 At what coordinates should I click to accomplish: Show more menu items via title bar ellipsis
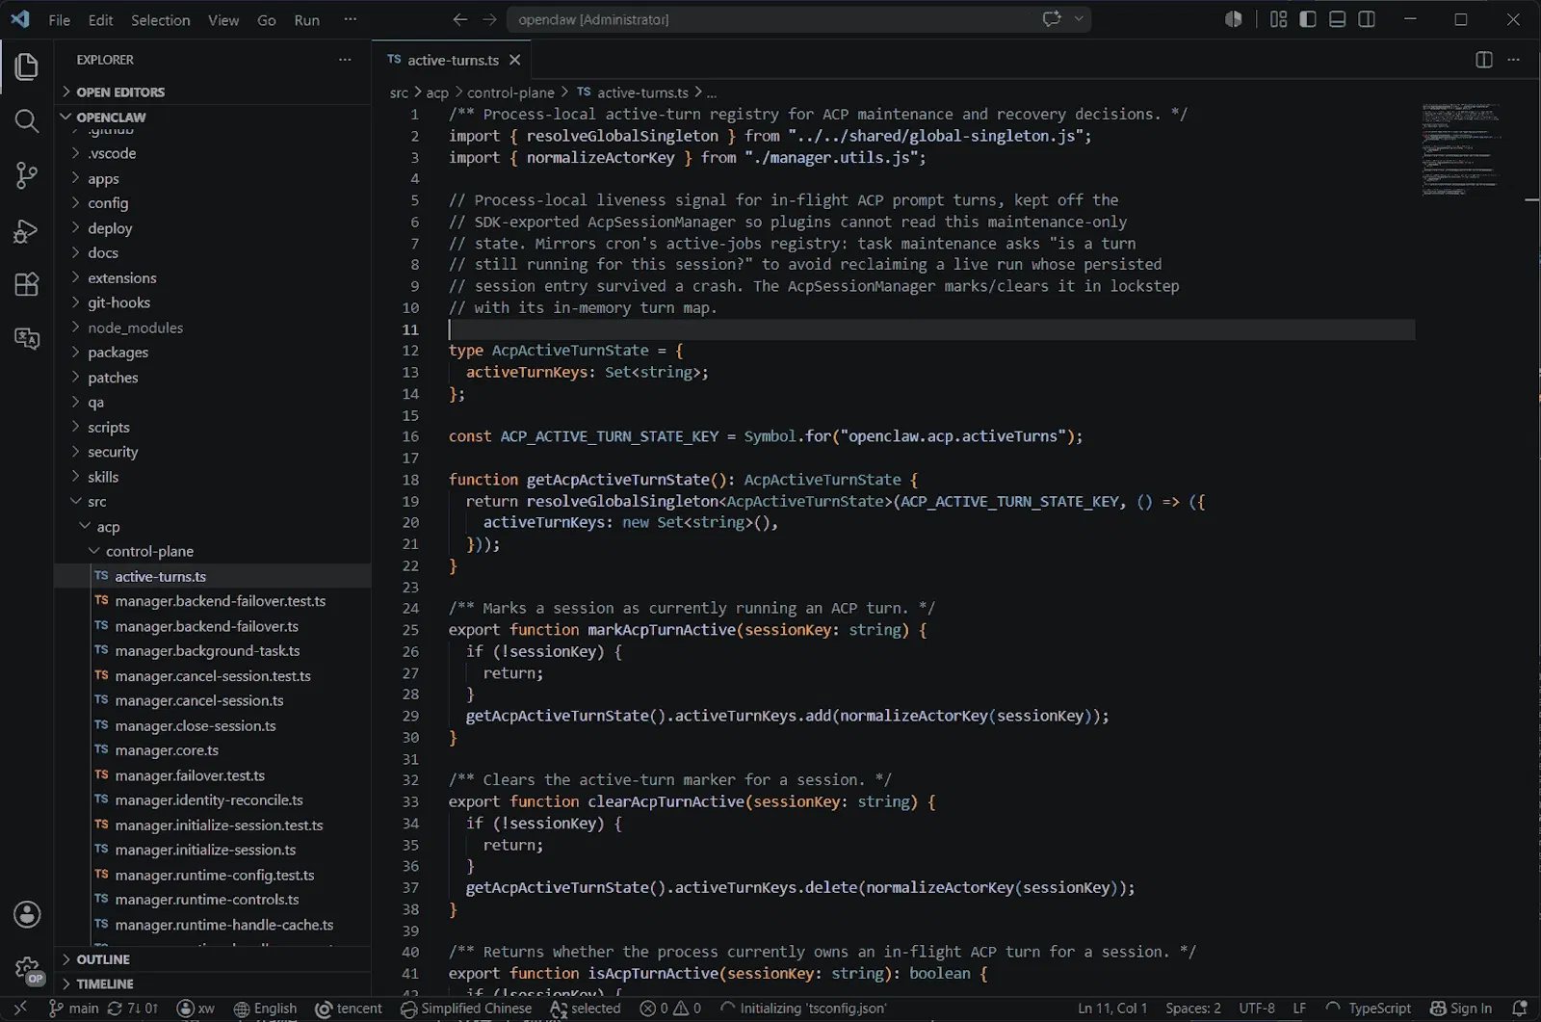point(350,19)
